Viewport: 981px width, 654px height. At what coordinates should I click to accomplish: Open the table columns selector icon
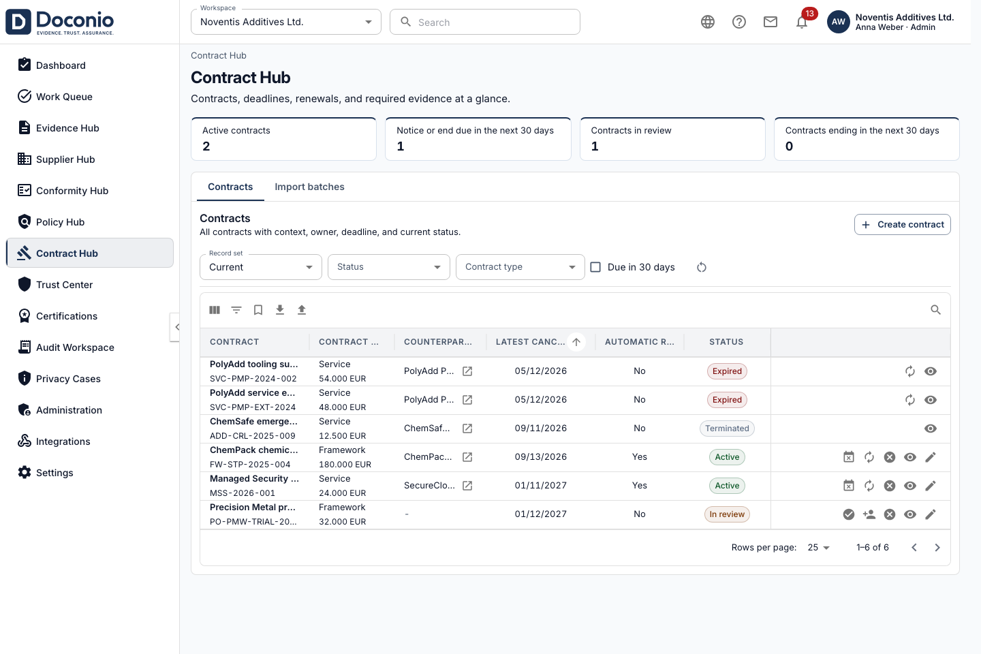click(x=215, y=310)
